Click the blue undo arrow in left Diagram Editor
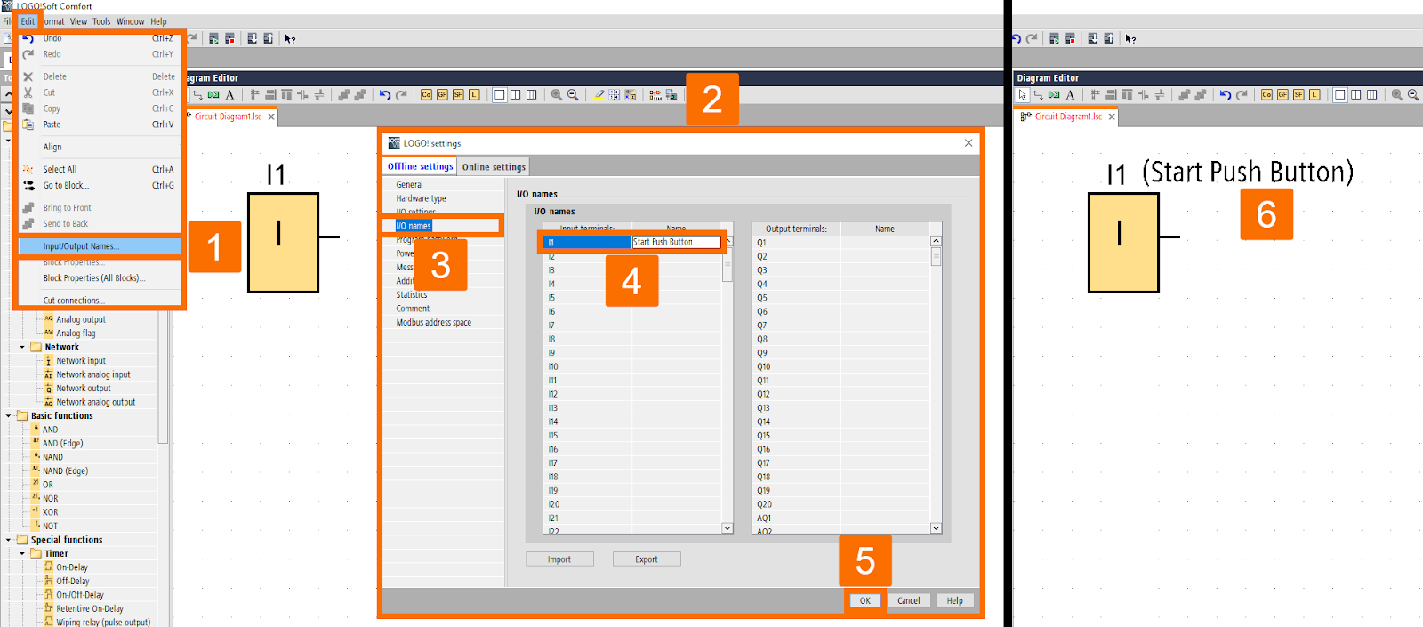This screenshot has width=1423, height=627. click(385, 95)
